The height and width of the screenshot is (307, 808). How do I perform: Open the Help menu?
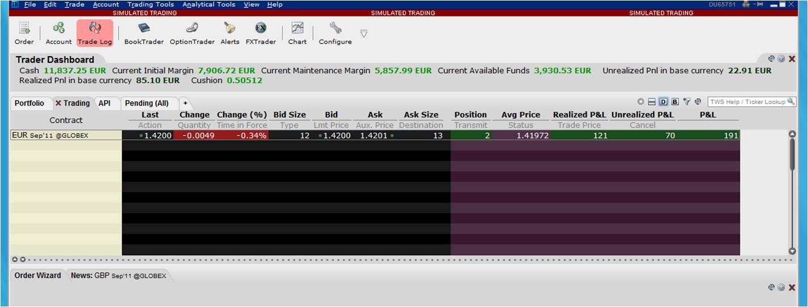pyautogui.click(x=275, y=5)
